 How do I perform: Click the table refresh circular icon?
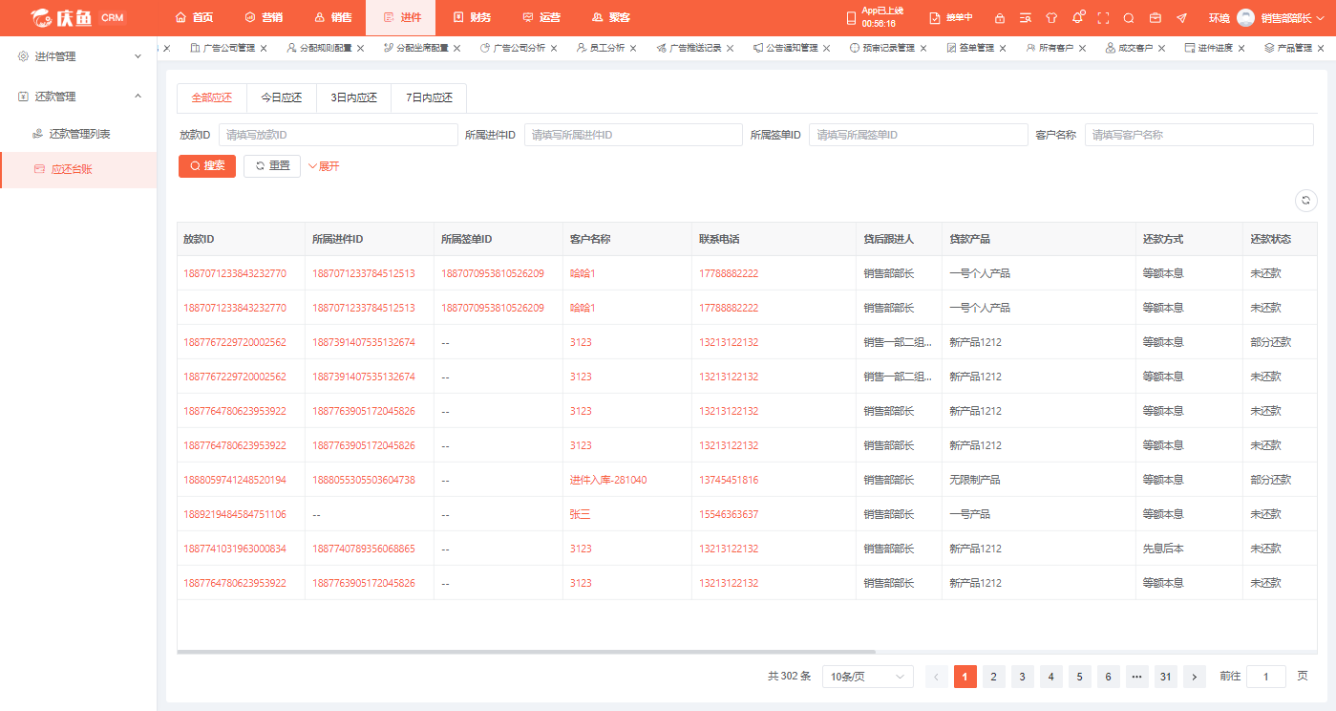tap(1305, 200)
